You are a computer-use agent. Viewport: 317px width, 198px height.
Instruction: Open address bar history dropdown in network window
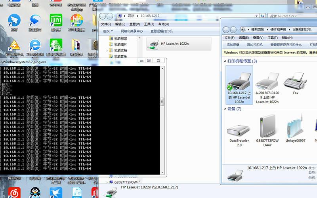tap(256, 16)
